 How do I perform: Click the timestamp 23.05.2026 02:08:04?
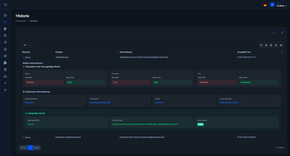[246, 137]
